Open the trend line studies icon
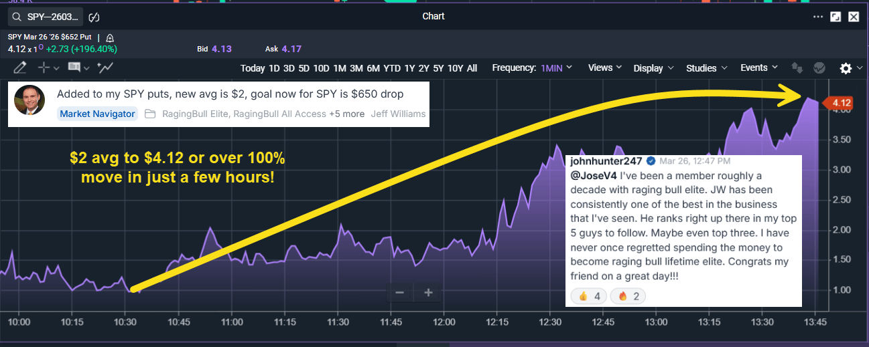Image resolution: width=869 pixels, height=347 pixels. [x=105, y=68]
